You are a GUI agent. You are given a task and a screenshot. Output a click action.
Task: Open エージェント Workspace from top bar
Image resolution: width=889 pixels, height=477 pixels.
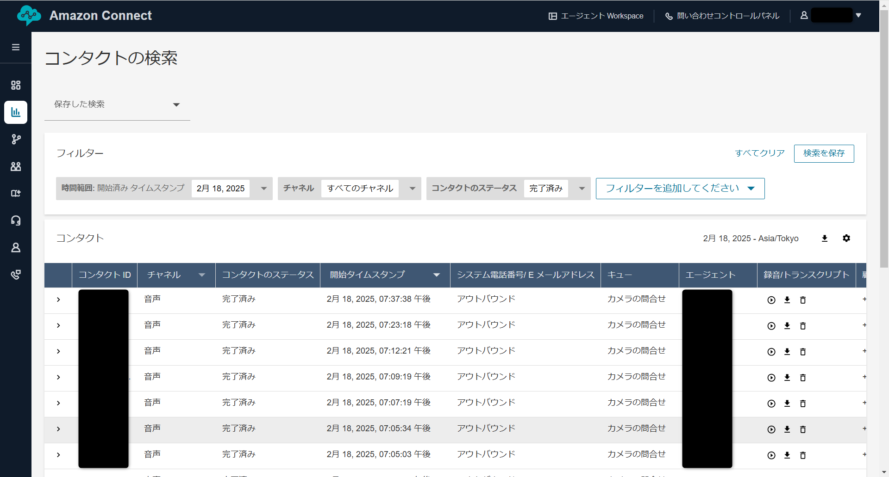[596, 16]
